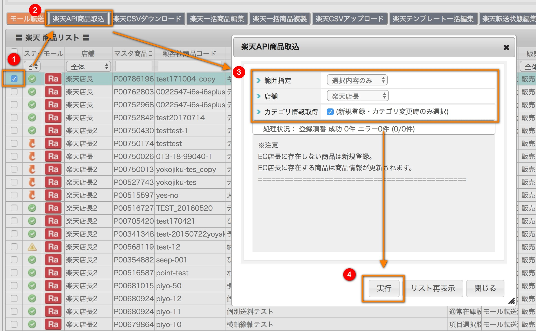Click the Ra mall icon for seep-001
This screenshot has height=331, width=536.
click(53, 260)
